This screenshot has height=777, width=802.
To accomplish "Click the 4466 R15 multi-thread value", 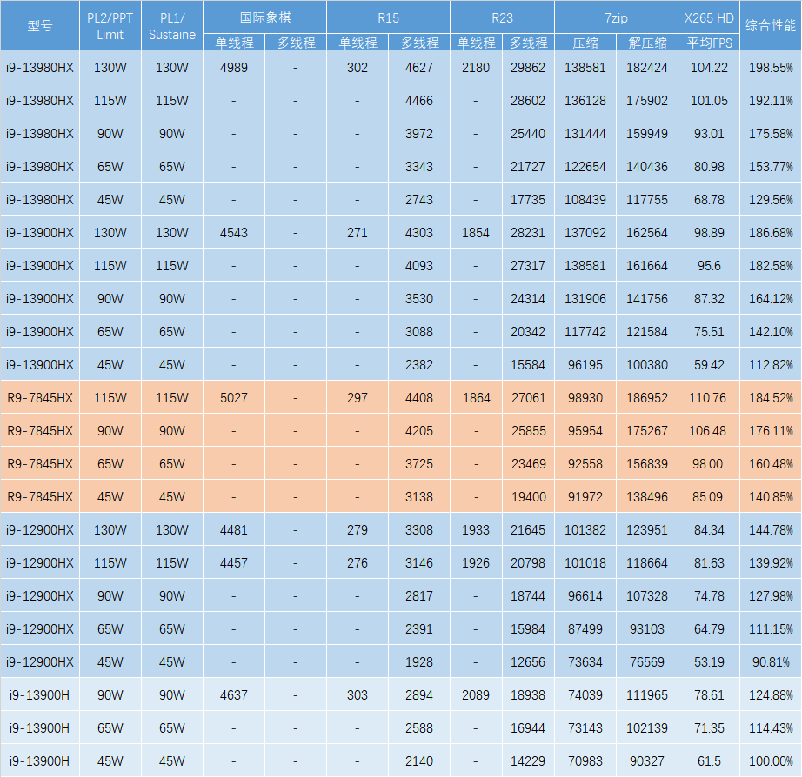I will (419, 100).
